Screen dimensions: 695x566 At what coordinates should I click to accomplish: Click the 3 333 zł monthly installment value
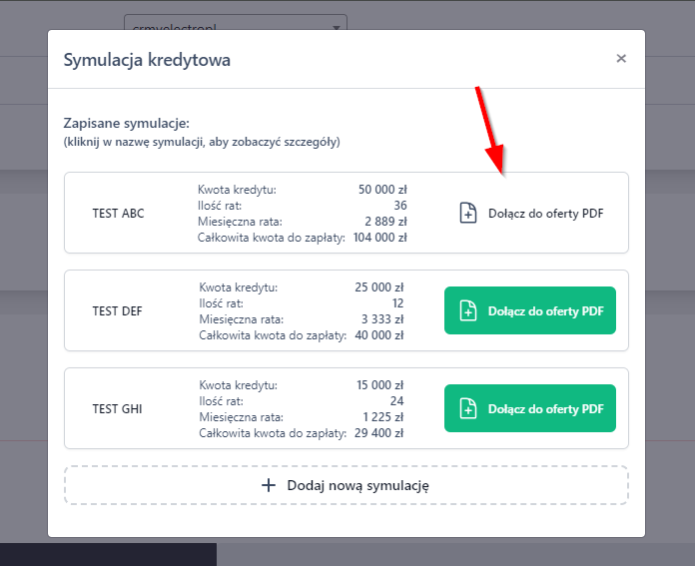tap(384, 319)
